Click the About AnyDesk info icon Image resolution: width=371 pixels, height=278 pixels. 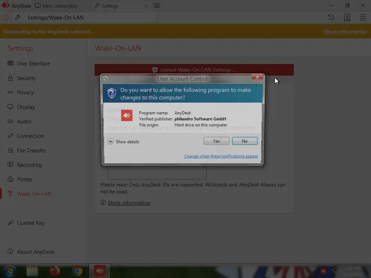10,251
